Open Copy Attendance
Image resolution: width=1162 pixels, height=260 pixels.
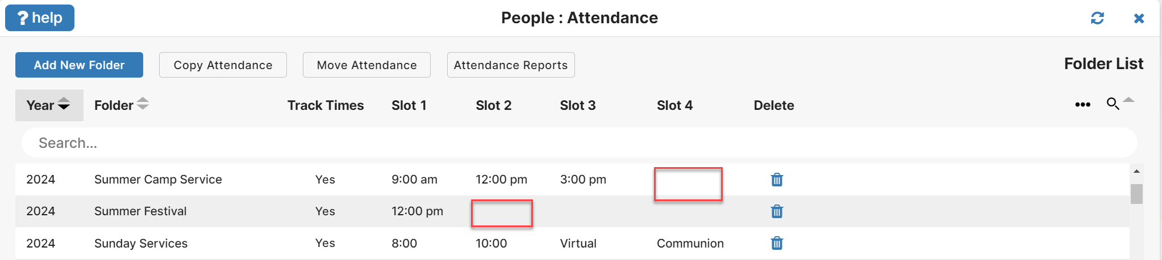(x=223, y=65)
